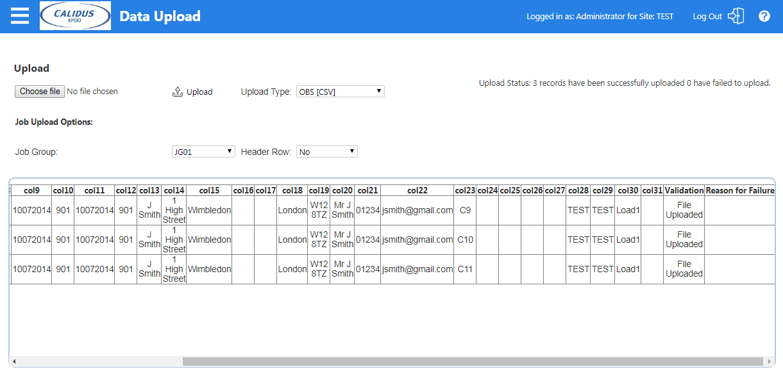This screenshot has width=783, height=374.
Task: Open the help question mark icon
Action: (x=764, y=16)
